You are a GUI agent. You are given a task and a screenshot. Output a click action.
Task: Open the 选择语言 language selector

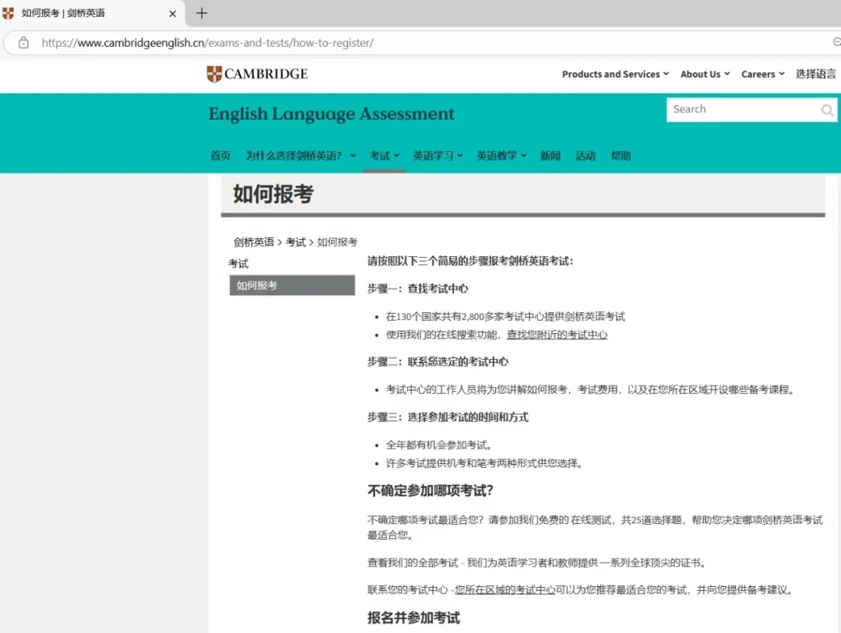(x=815, y=74)
